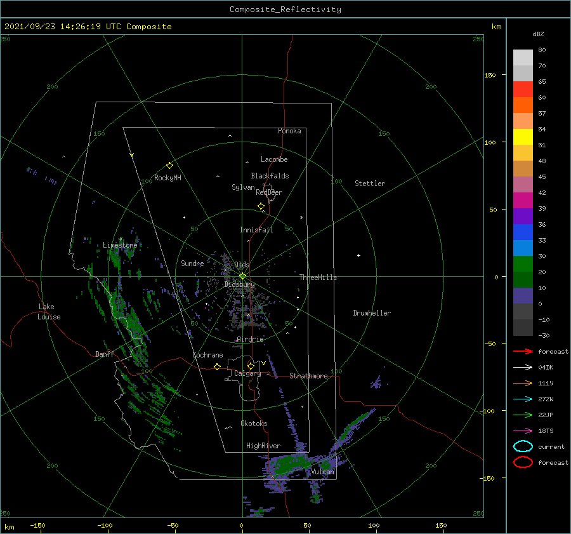This screenshot has width=571, height=534.
Task: Click the Limestone label
Action: click(x=120, y=245)
